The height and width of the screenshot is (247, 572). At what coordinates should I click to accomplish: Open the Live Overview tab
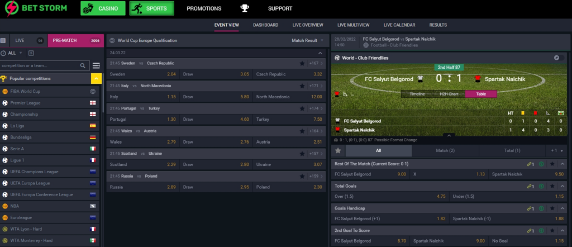pyautogui.click(x=308, y=25)
